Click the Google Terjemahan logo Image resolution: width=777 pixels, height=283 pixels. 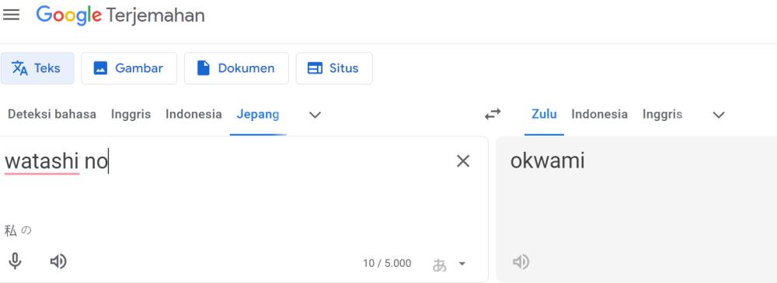[120, 16]
